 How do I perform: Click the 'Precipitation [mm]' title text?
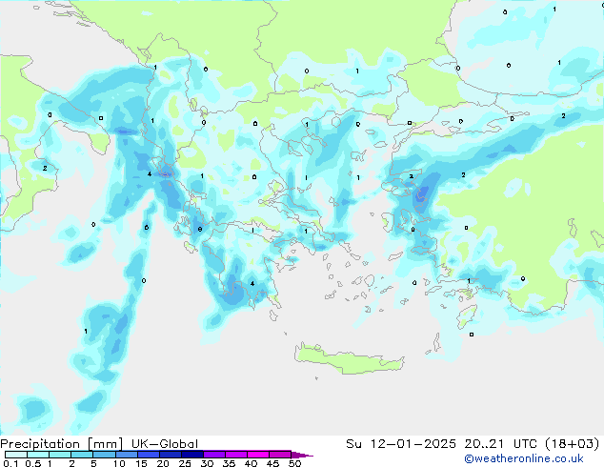point(61,444)
